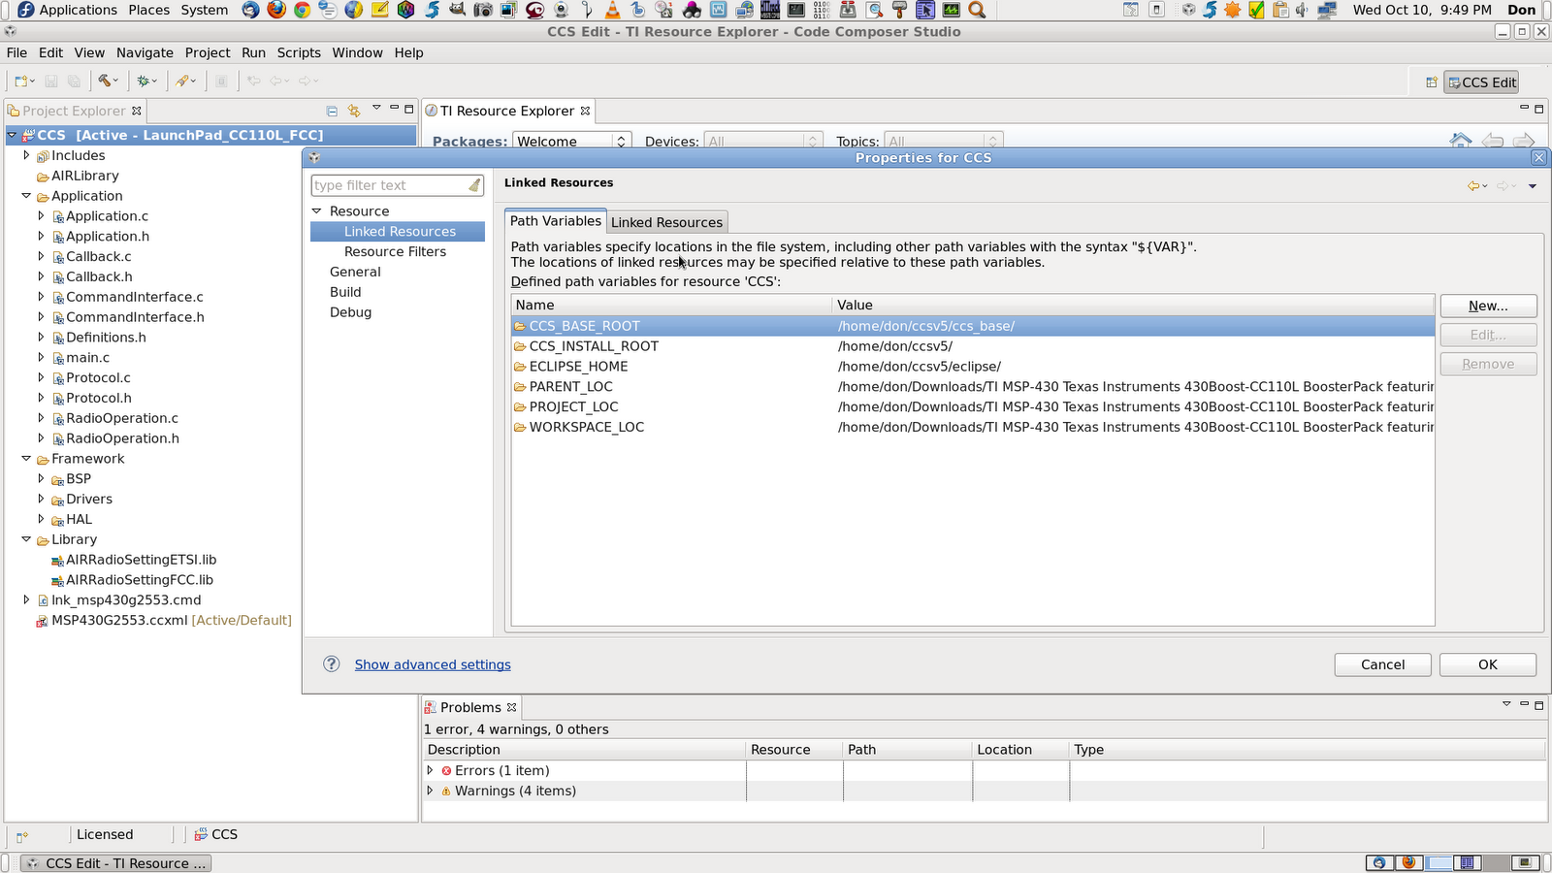Click OK in Properties dialog

[x=1487, y=664]
